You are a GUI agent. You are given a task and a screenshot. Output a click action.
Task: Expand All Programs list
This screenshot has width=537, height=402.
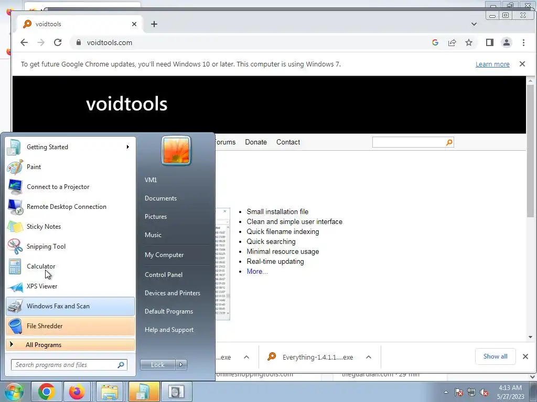pos(70,345)
